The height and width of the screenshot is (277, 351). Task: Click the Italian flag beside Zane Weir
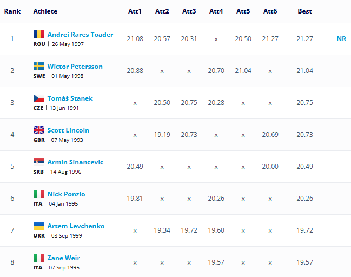click(38, 258)
